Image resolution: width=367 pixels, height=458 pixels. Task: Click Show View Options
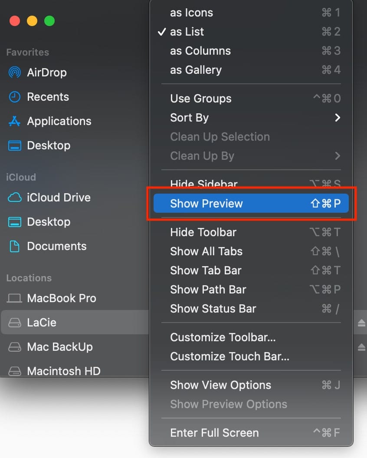pos(220,385)
